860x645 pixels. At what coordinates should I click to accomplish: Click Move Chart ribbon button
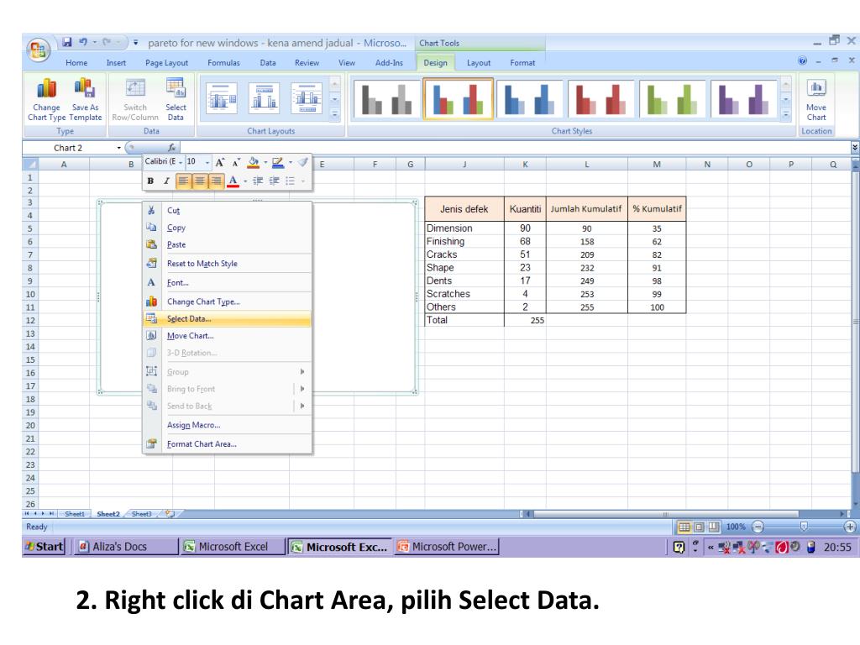pos(816,99)
